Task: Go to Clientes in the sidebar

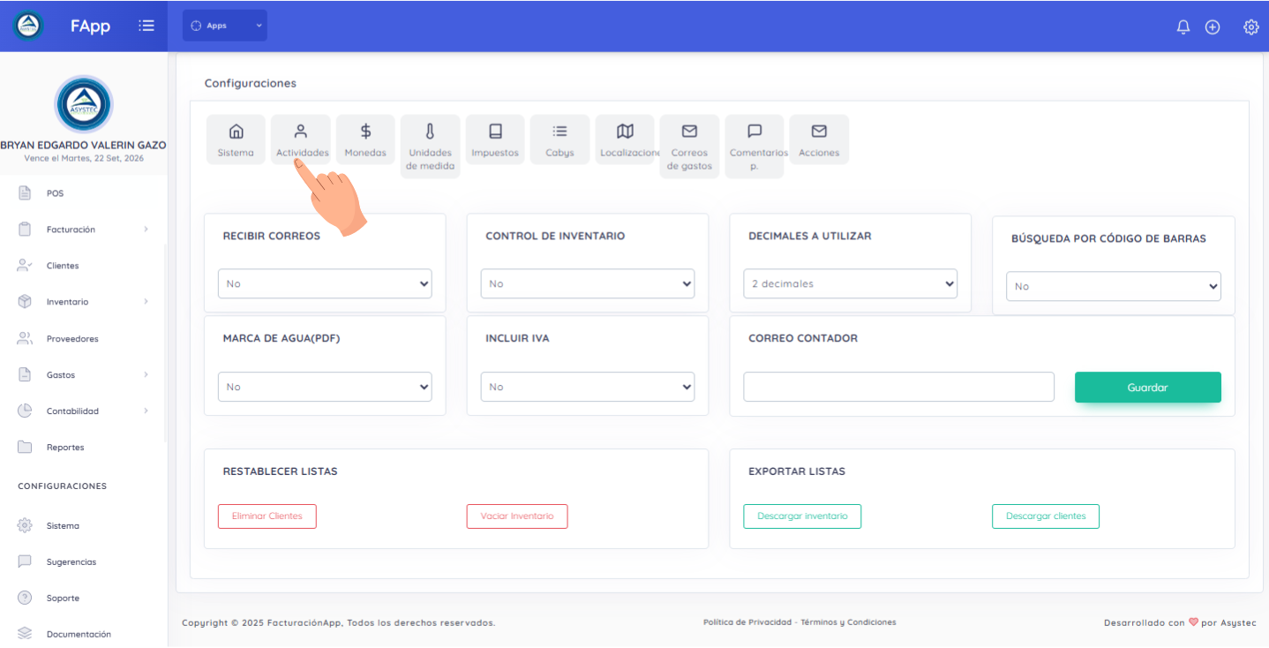Action: point(62,266)
